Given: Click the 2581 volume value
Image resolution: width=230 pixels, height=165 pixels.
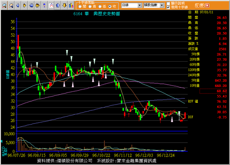Looking at the screenshot, I should click(222, 49).
